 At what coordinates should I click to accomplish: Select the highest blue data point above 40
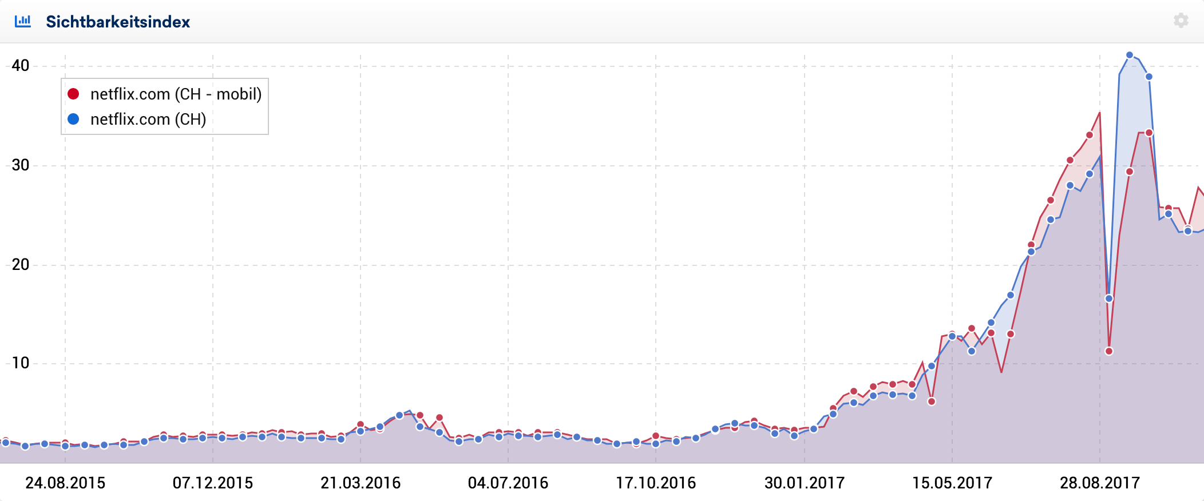[x=1130, y=55]
